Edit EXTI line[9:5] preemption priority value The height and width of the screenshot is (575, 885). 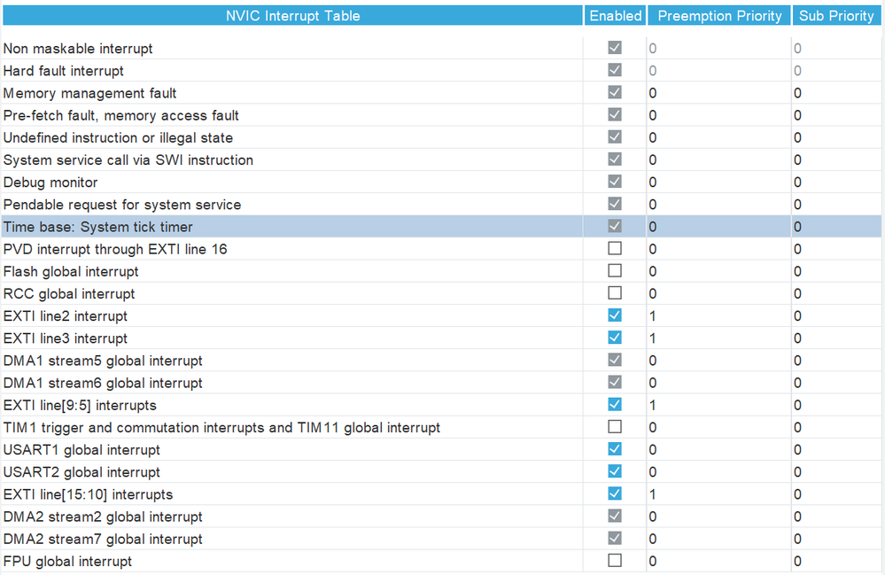[x=718, y=405]
